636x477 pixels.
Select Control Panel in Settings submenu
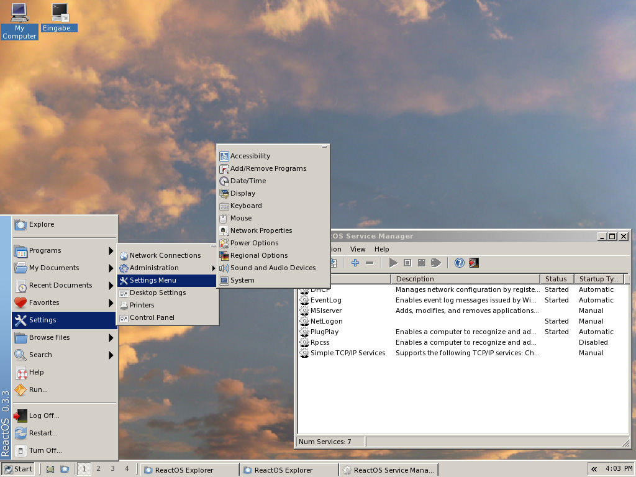[152, 317]
